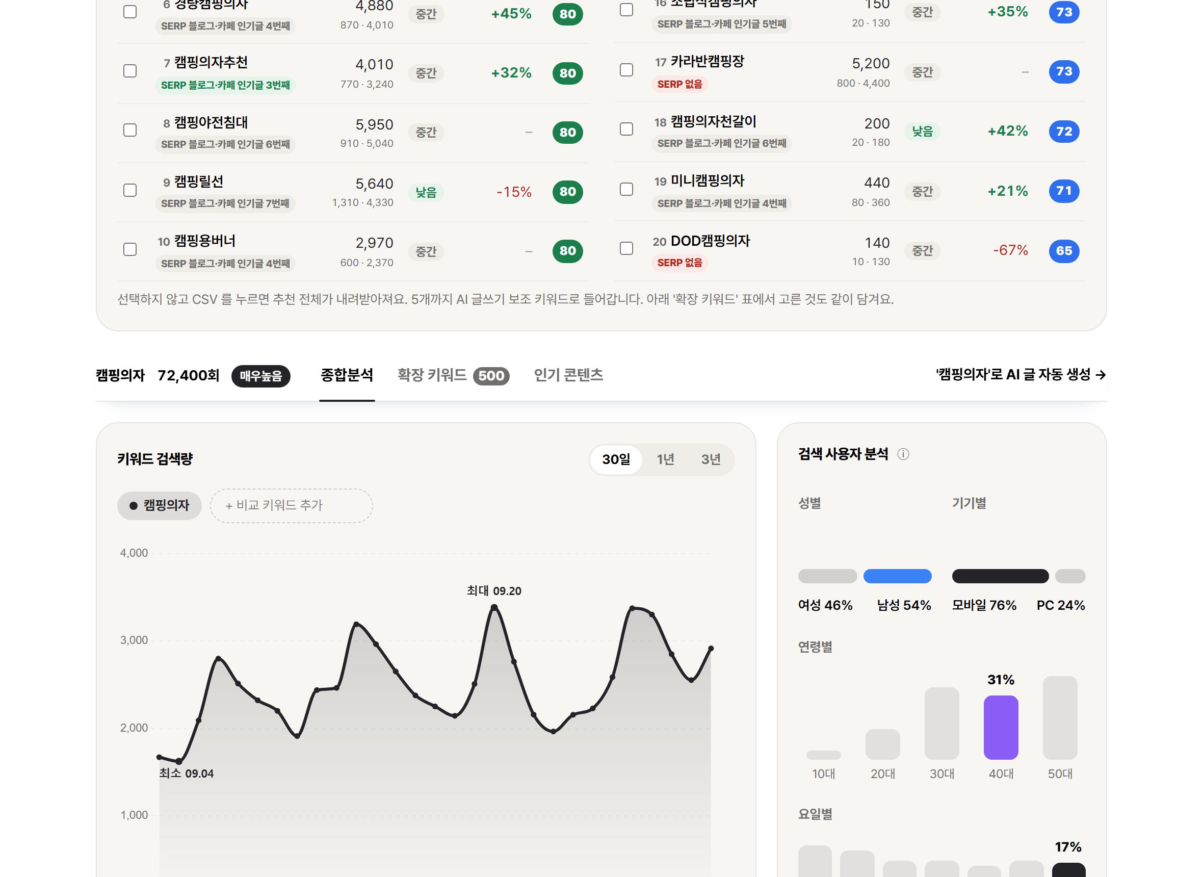
Task: Click the +21% trend for 미니캠핑의자
Action: click(1008, 191)
